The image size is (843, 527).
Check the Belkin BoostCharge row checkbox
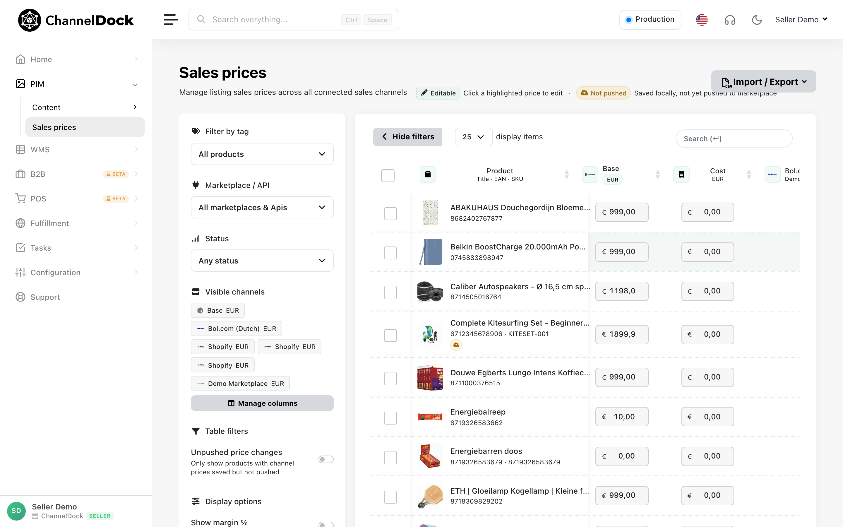click(390, 253)
